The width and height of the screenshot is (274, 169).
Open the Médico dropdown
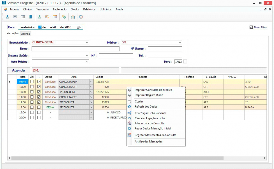coord(180,43)
